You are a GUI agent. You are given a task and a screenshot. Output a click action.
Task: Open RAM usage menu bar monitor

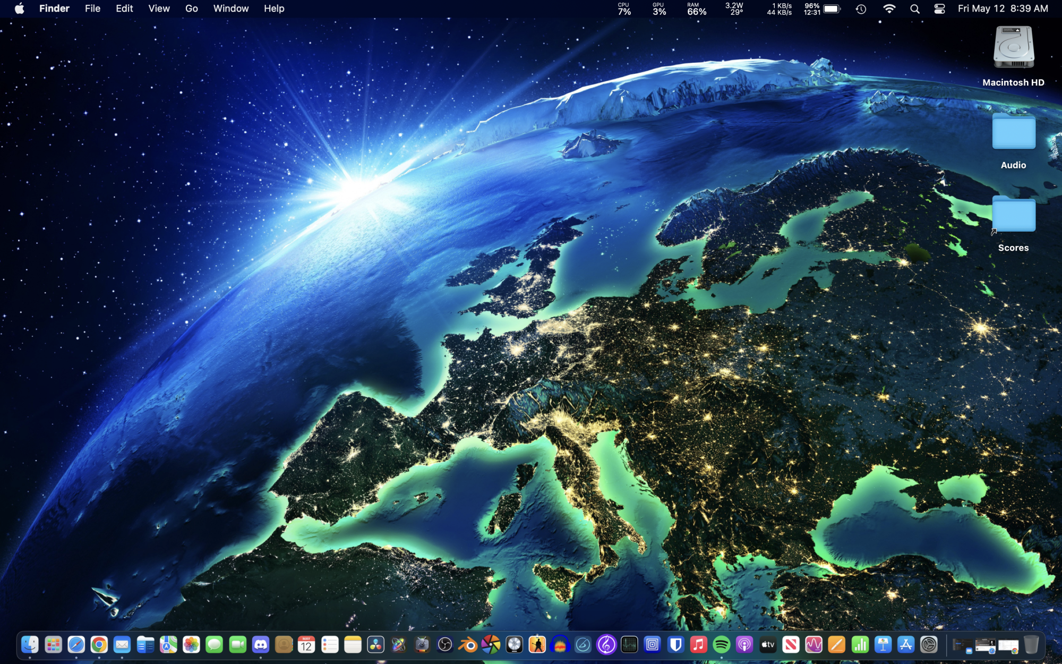tap(697, 8)
